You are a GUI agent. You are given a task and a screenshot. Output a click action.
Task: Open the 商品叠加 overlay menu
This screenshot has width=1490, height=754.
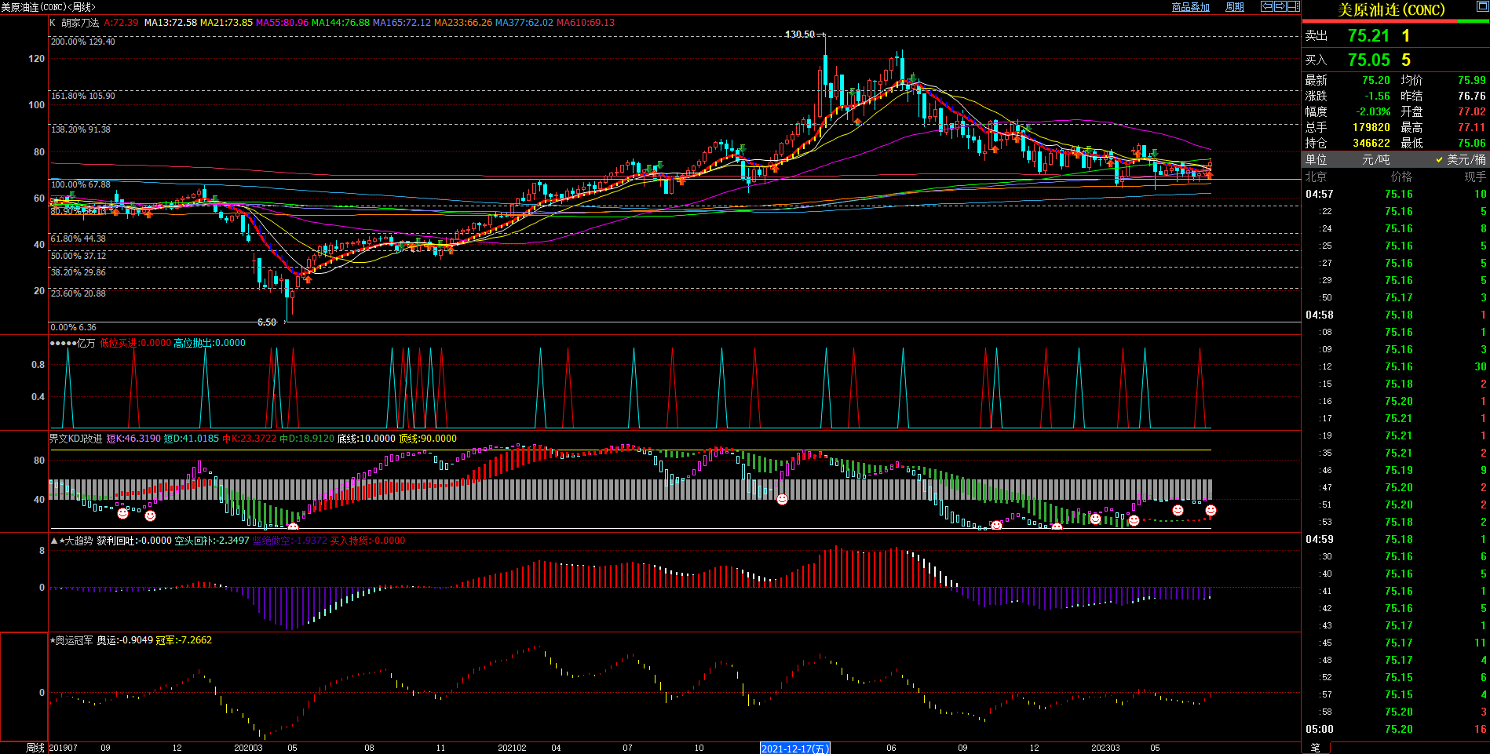click(1190, 7)
